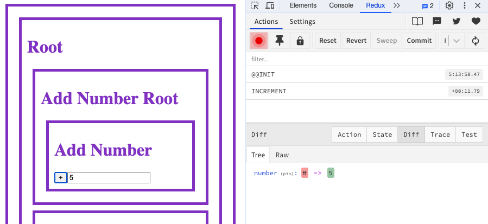Click the heart support icon
The height and width of the screenshot is (224, 488).
pos(476,21)
